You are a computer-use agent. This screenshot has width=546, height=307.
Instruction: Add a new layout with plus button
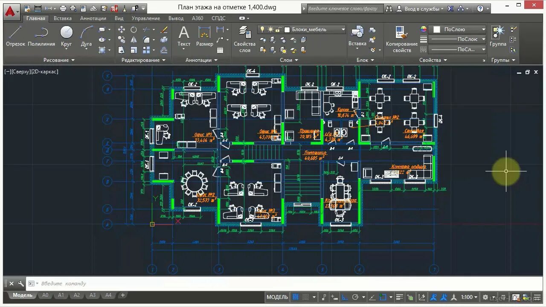coord(123,295)
